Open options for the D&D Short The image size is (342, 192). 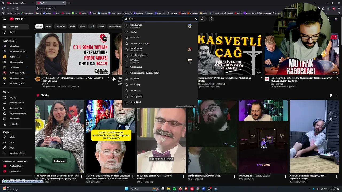tap(81, 177)
